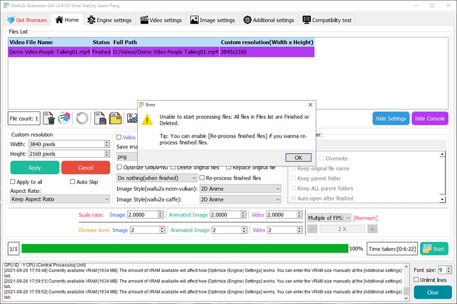457x304 pixels.
Task: Click the Full Path column header
Action: point(166,42)
